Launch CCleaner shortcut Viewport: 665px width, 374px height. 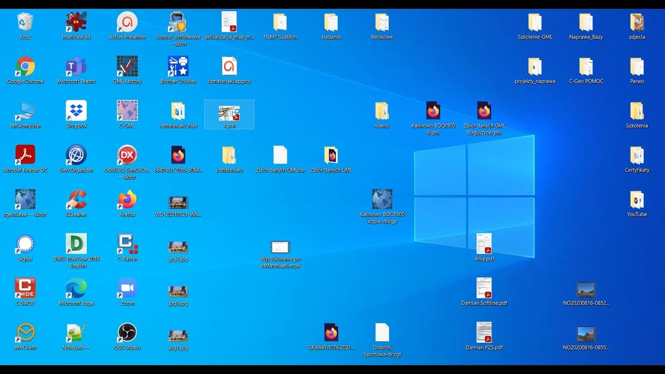click(76, 199)
